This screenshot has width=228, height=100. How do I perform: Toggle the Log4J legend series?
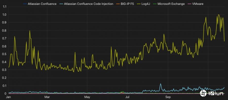pyautogui.click(x=144, y=4)
